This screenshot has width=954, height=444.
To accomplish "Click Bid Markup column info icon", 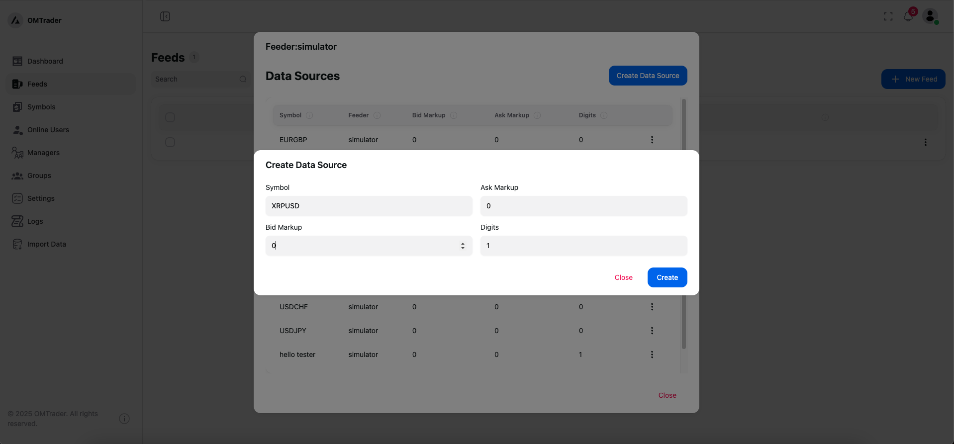I will click(x=454, y=115).
